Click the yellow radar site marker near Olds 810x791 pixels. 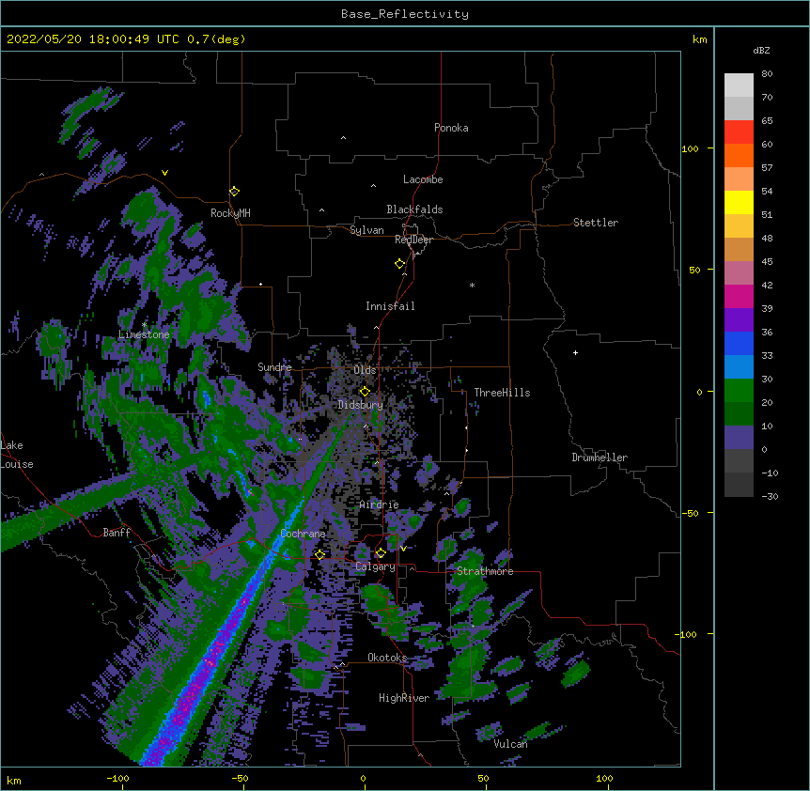pyautogui.click(x=365, y=392)
